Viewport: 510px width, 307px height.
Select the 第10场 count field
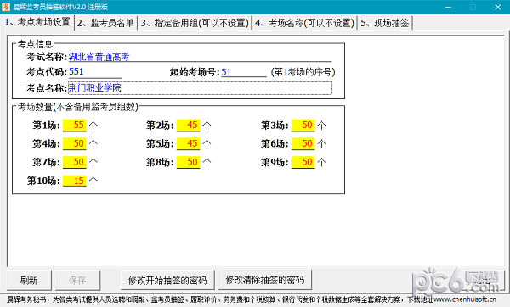tap(75, 181)
